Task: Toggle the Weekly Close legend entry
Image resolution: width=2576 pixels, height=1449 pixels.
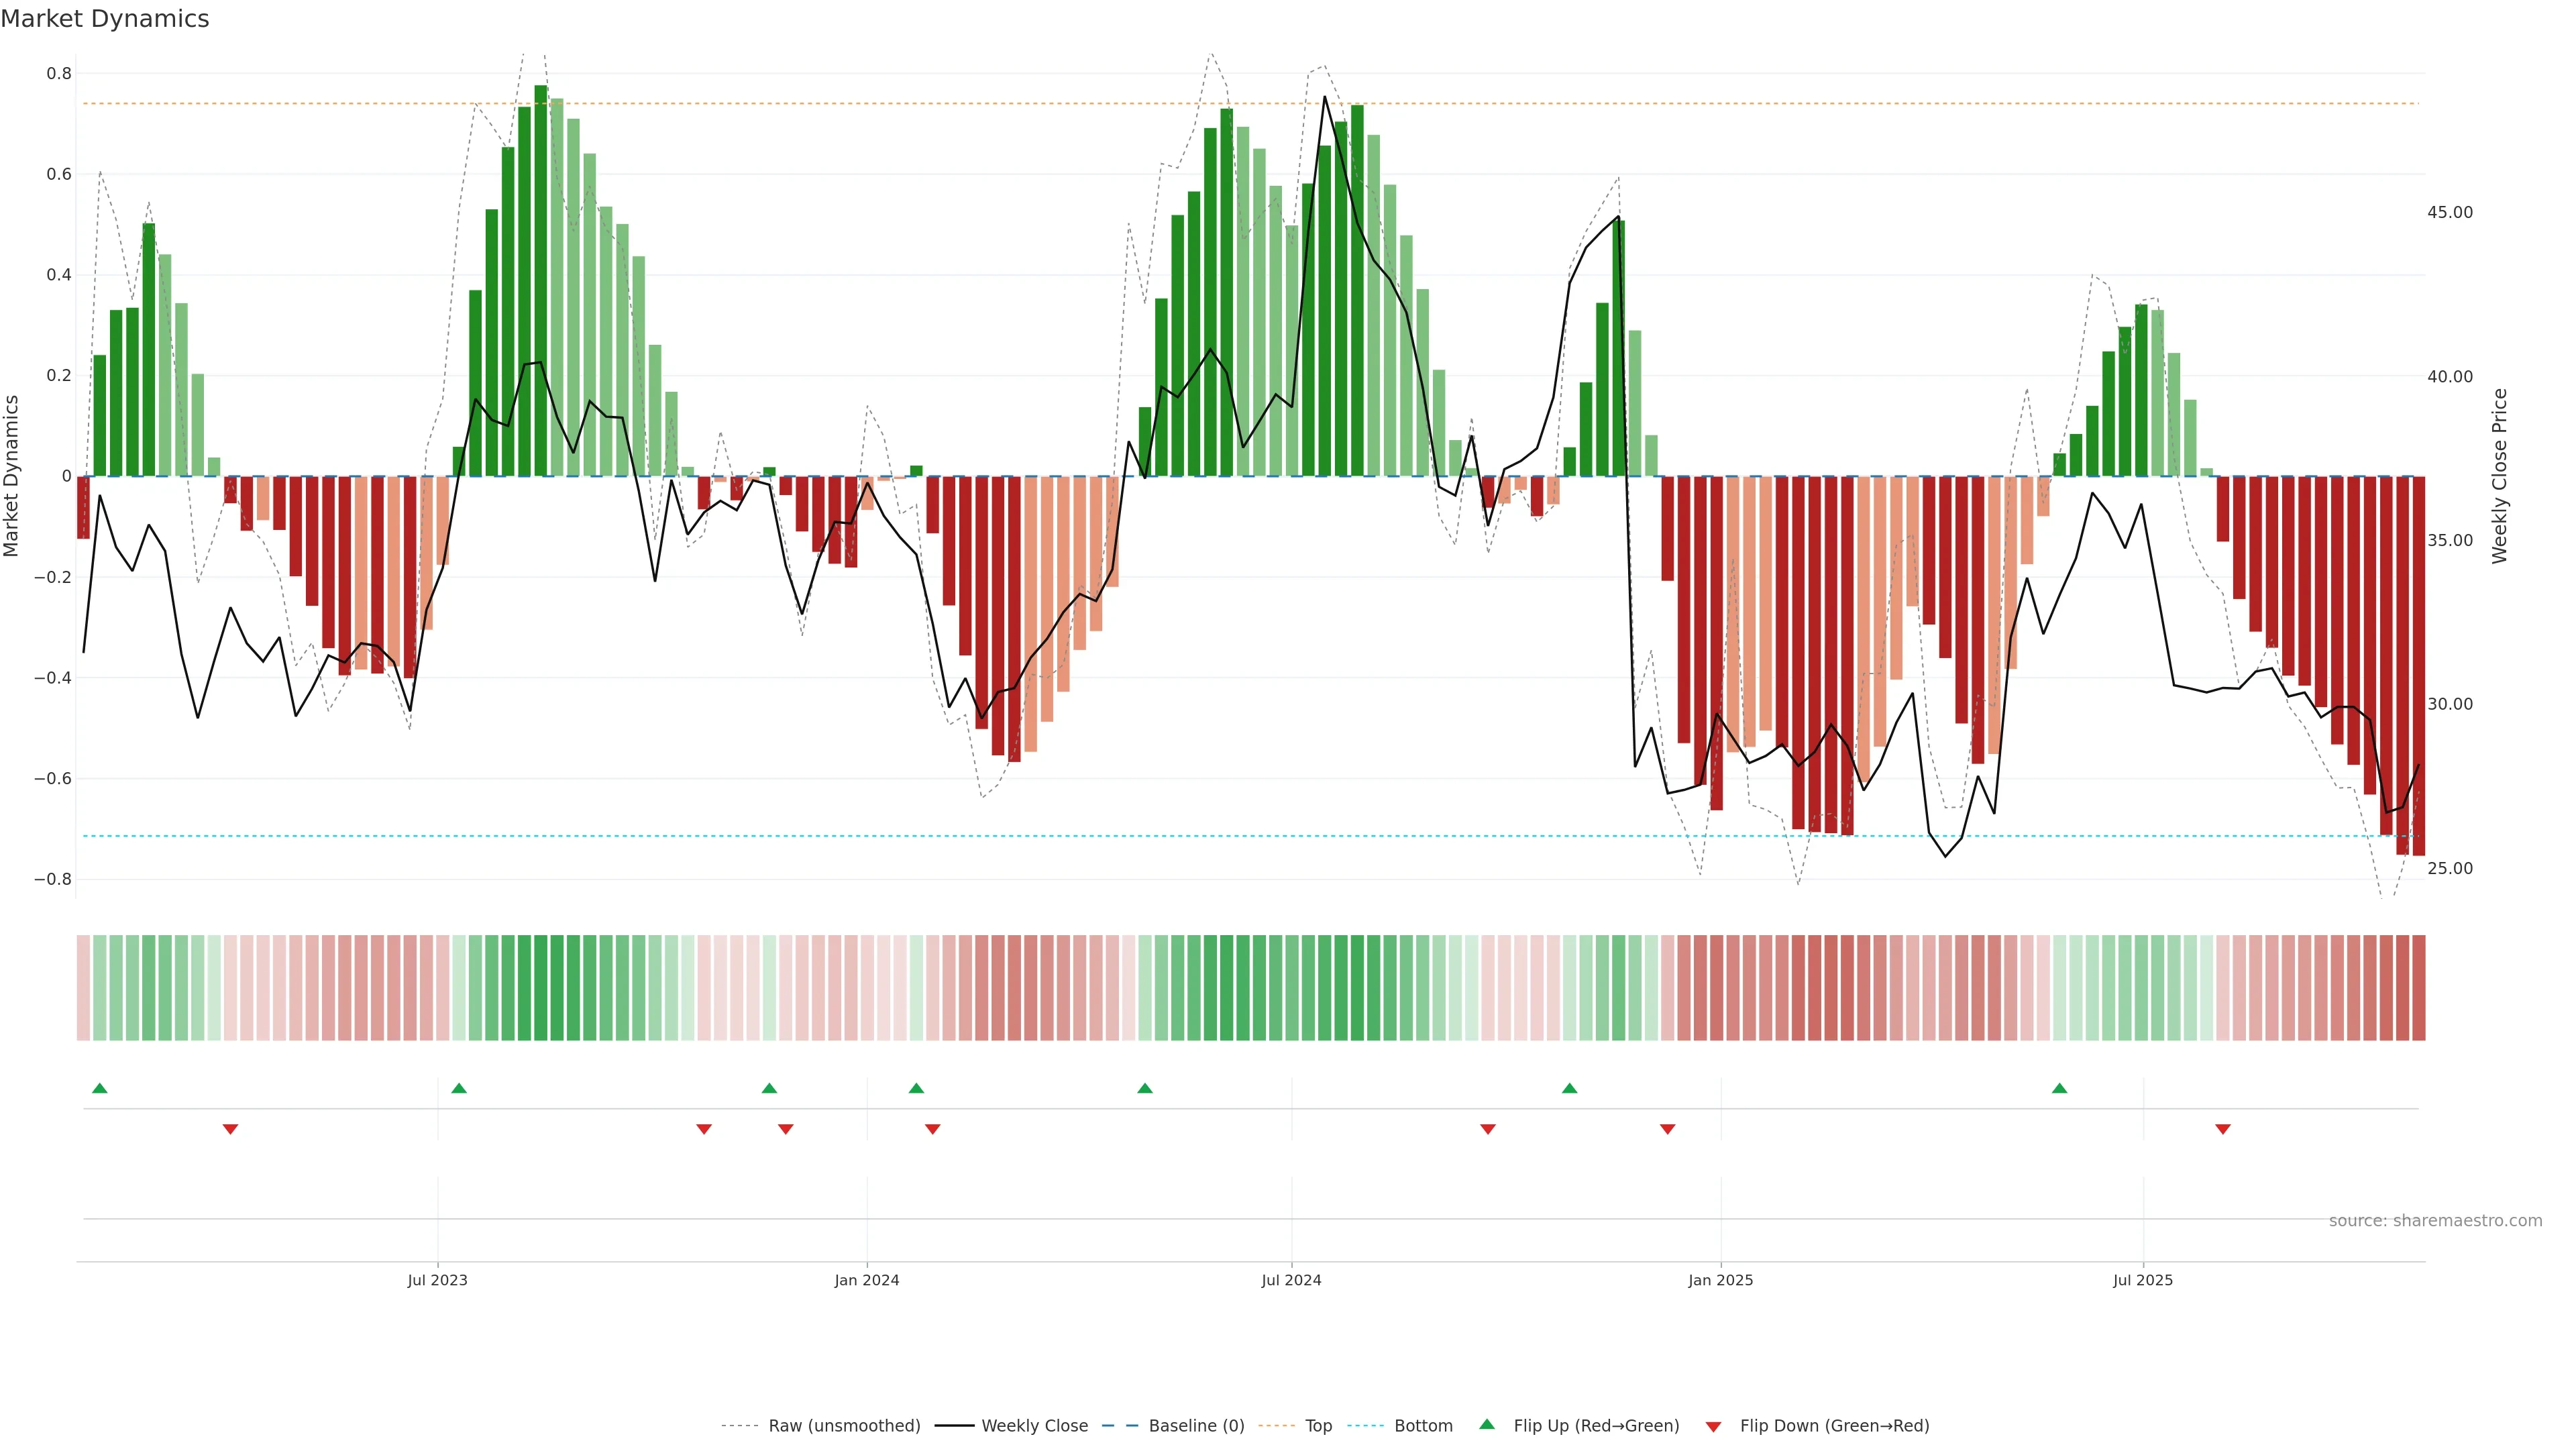Action: pyautogui.click(x=1034, y=1426)
